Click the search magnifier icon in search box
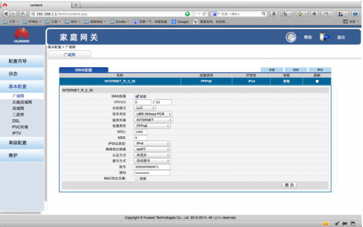This screenshot has width=363, height=227. pyautogui.click(x=264, y=14)
